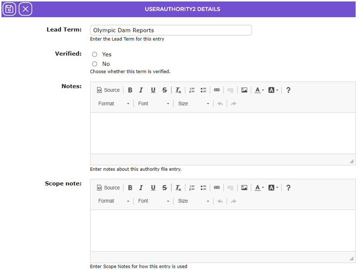Viewport: 360px width, 271px height.
Task: Open text color picker in Scope note editor
Action: pyautogui.click(x=259, y=188)
